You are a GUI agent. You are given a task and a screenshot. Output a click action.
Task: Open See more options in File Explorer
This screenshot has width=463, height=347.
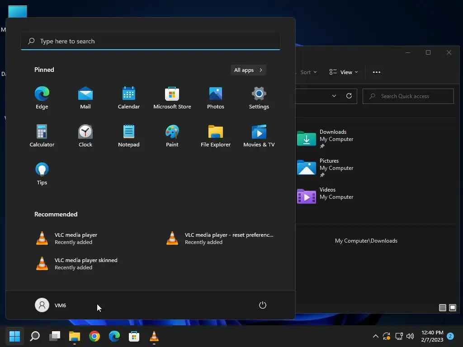(377, 72)
